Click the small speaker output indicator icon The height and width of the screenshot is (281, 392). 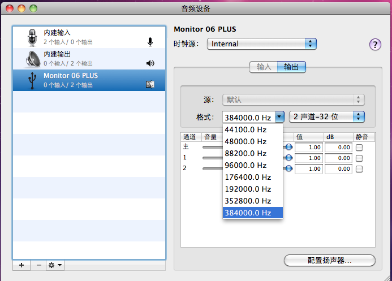coord(150,63)
